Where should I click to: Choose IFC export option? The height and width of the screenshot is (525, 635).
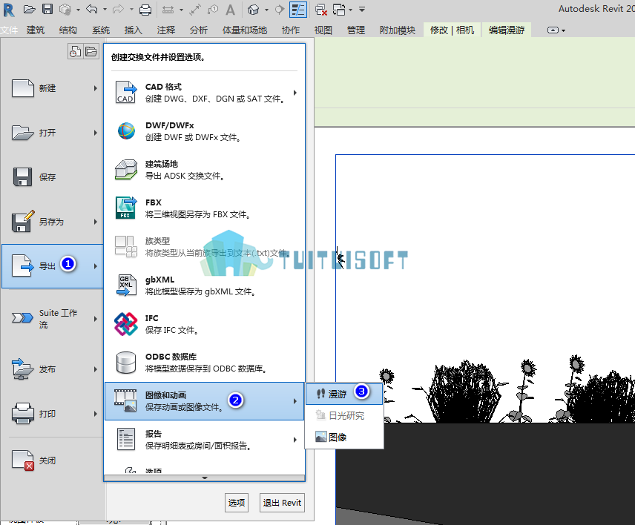(x=204, y=324)
